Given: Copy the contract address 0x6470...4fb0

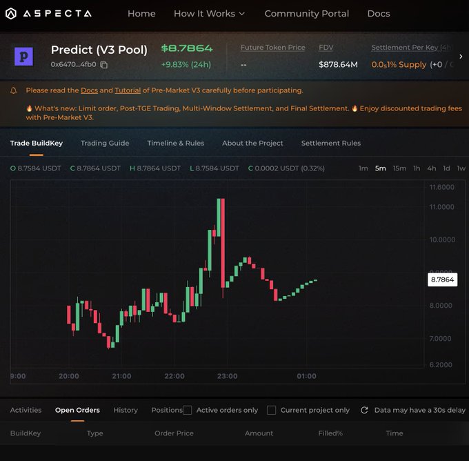Looking at the screenshot, I should (x=103, y=65).
